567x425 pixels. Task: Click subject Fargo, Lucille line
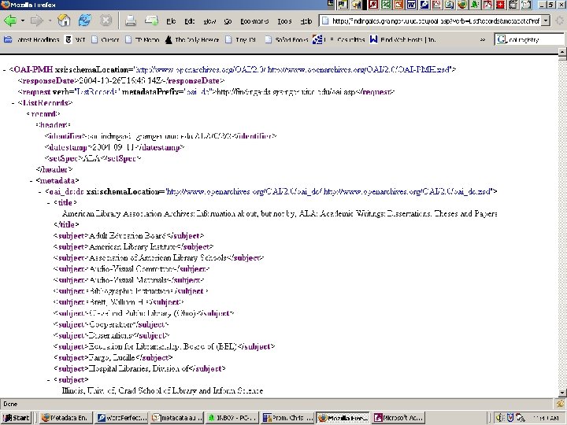pos(113,358)
